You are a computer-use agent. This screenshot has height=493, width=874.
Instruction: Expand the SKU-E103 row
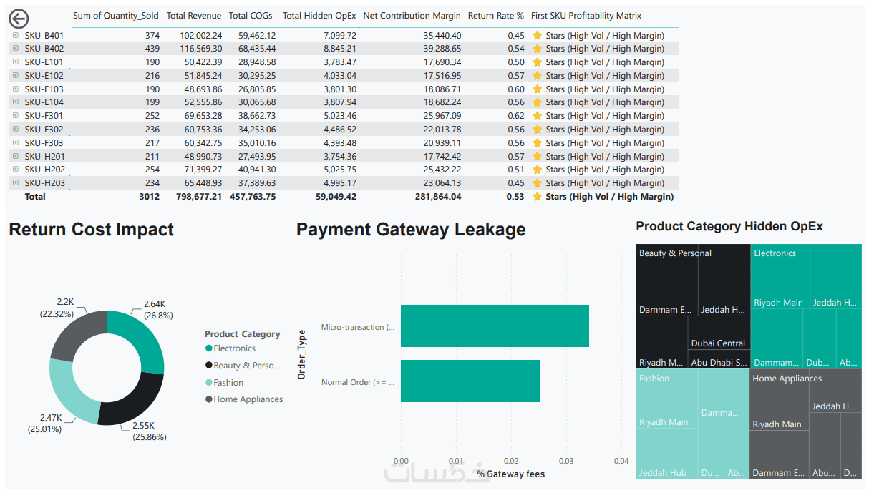[x=16, y=89]
